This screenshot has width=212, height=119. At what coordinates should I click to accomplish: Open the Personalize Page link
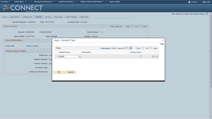click(x=196, y=14)
